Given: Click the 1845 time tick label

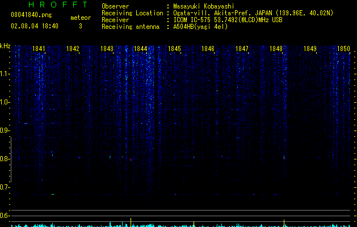Looking at the screenshot, I should [174, 49].
